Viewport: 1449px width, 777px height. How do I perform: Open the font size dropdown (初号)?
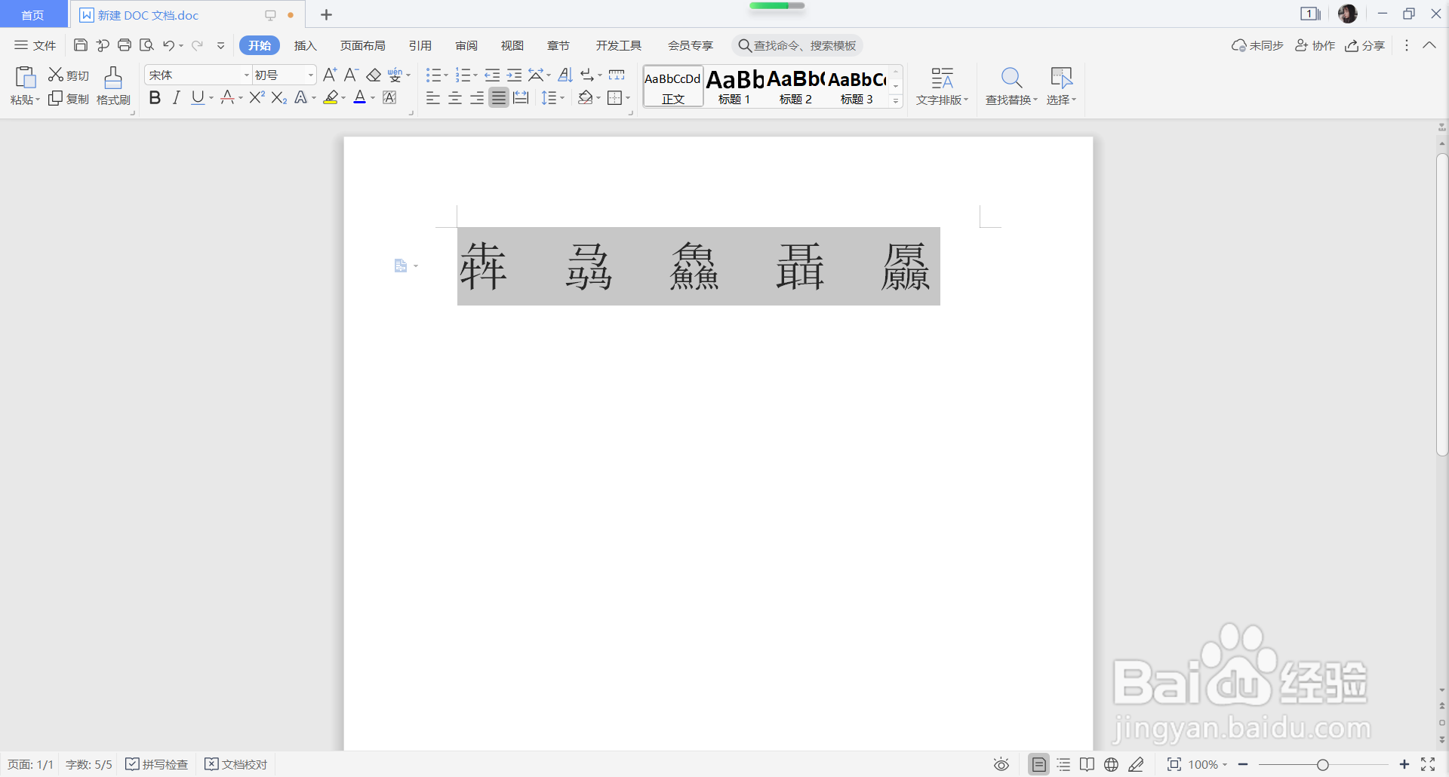point(310,75)
